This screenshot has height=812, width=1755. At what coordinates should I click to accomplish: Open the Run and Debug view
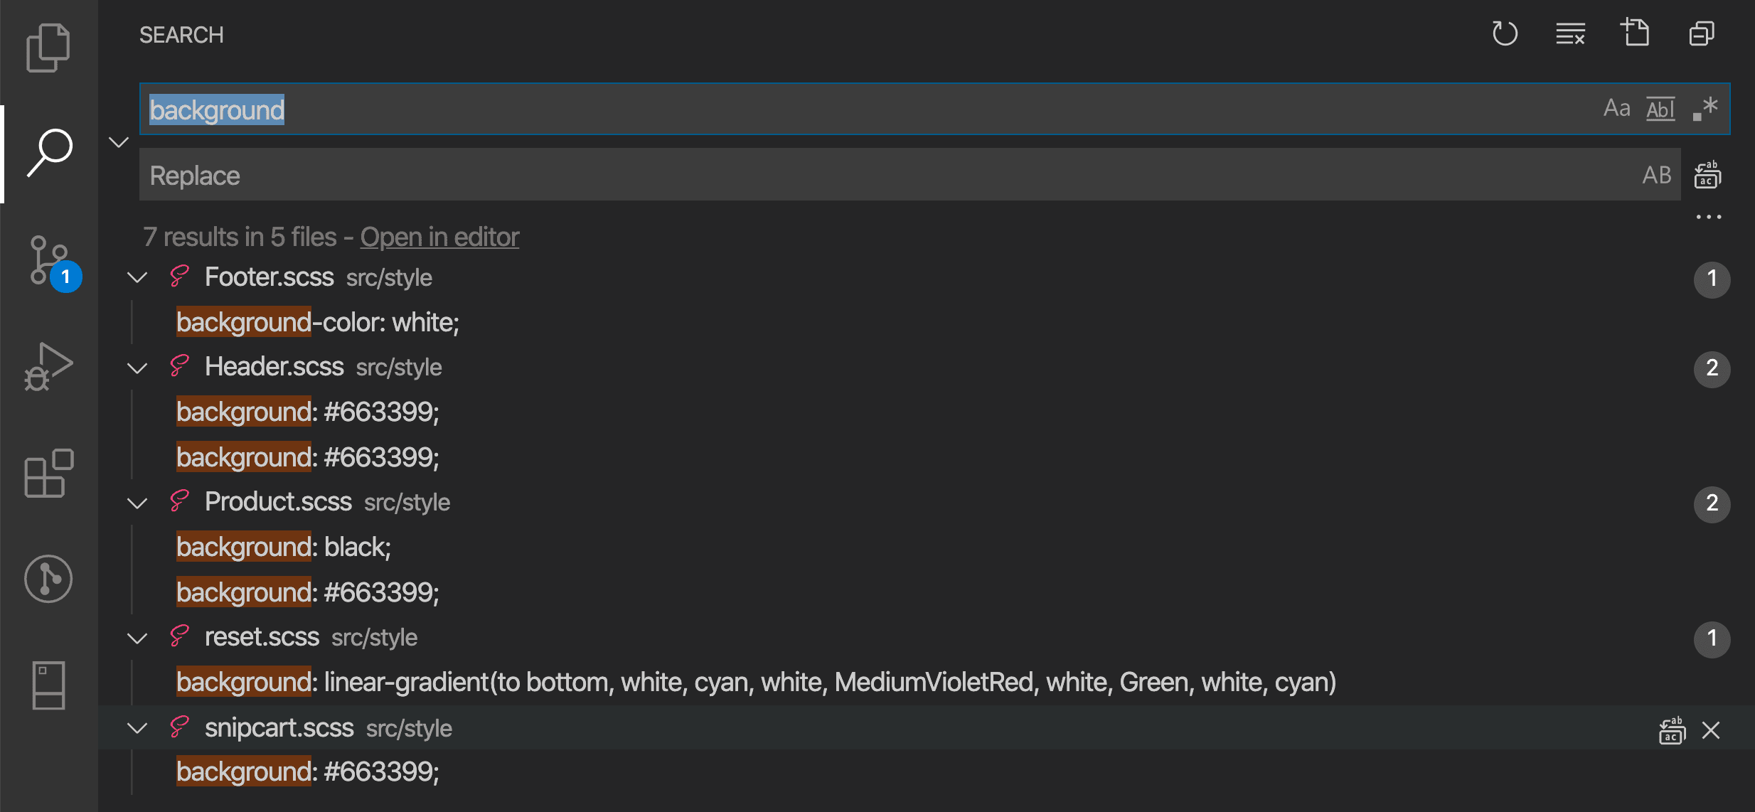48,366
